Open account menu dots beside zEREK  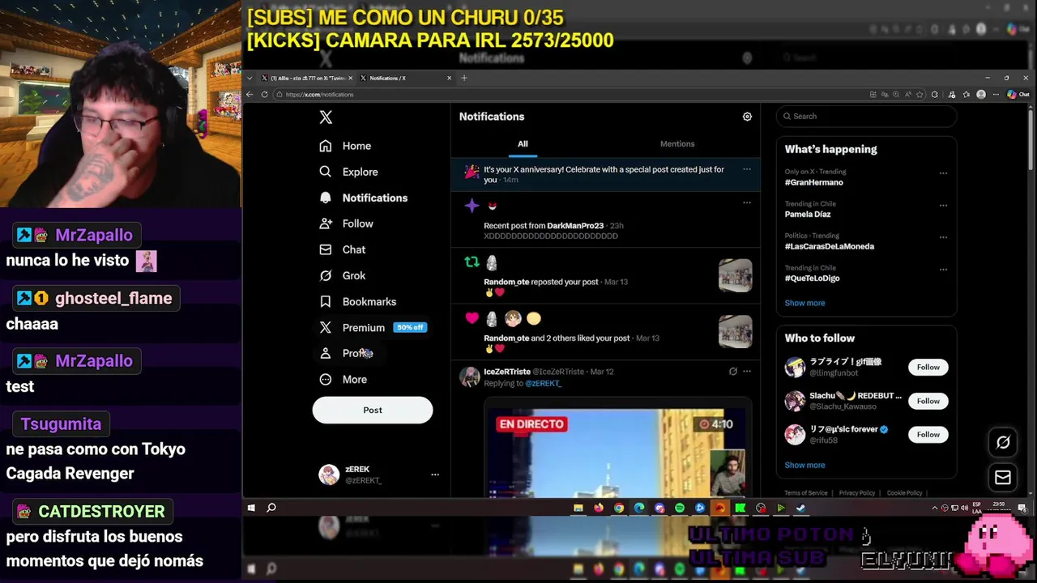pos(435,474)
